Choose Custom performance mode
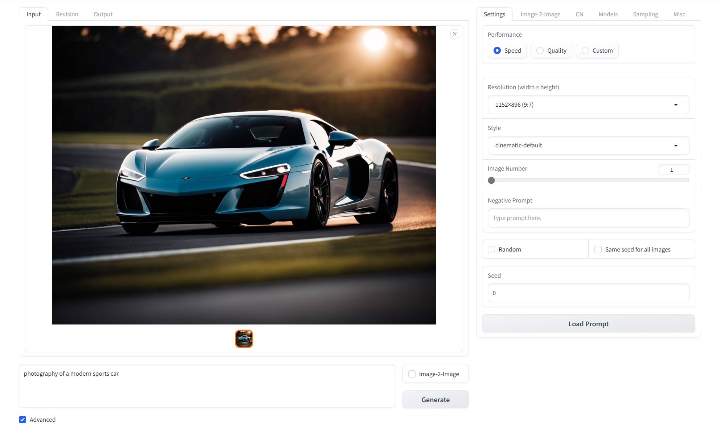The height and width of the screenshot is (437, 720). tap(585, 50)
